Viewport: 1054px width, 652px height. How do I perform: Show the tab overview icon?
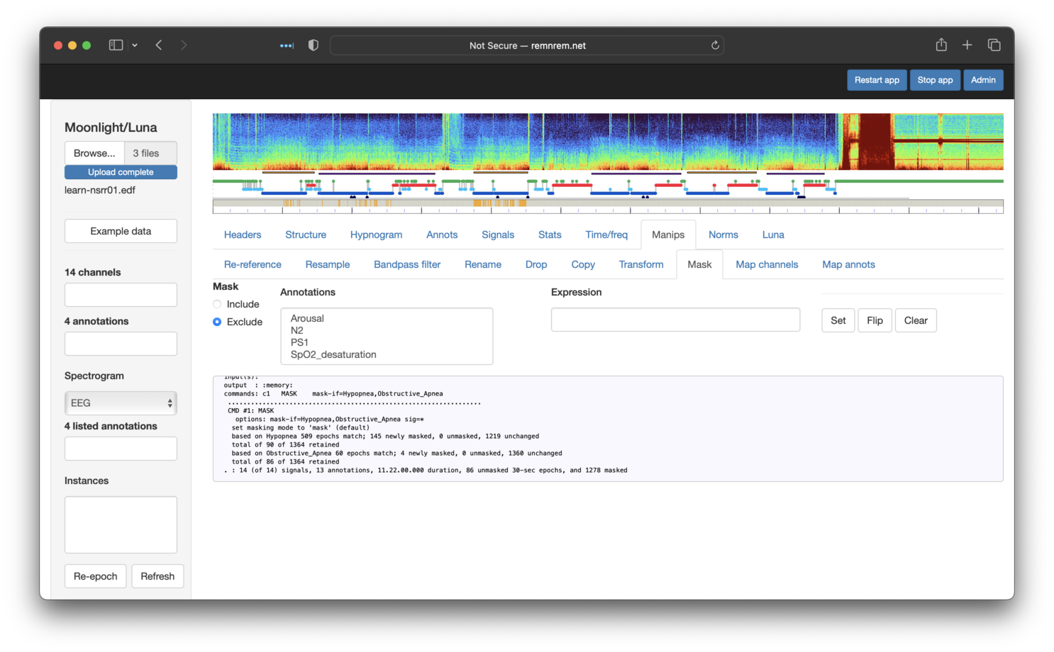click(994, 45)
